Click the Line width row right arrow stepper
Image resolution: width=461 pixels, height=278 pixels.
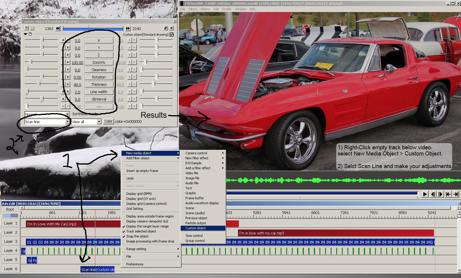(x=68, y=92)
